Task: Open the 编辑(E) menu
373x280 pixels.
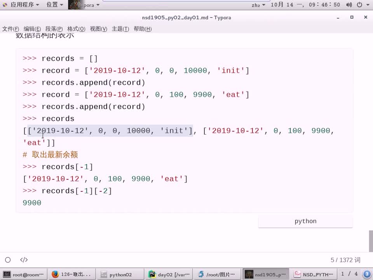Action: click(x=32, y=29)
